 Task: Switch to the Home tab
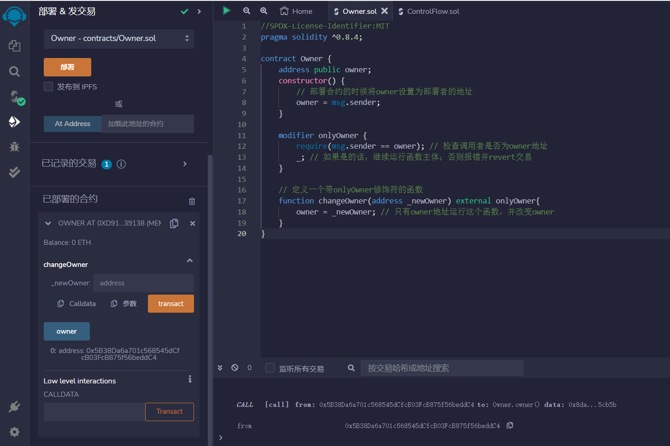click(296, 11)
